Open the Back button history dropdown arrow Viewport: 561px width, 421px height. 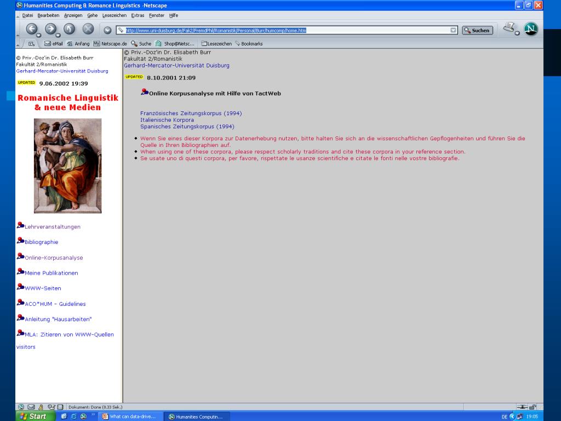pyautogui.click(x=39, y=35)
